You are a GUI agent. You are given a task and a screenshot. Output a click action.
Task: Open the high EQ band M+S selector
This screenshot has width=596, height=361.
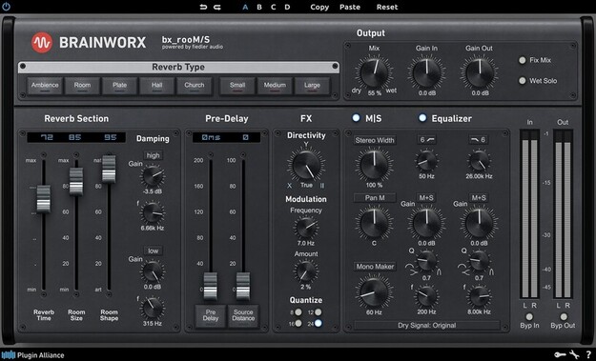coord(479,198)
